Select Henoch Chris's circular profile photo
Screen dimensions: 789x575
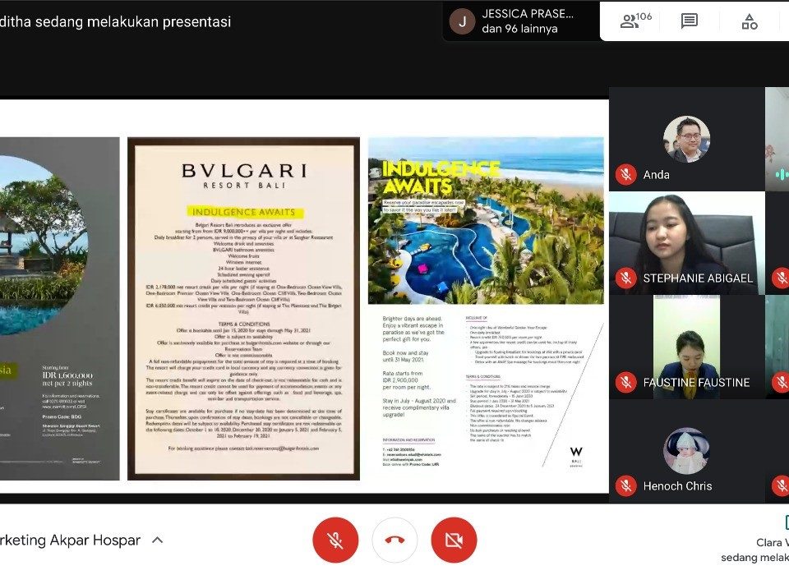tap(686, 451)
